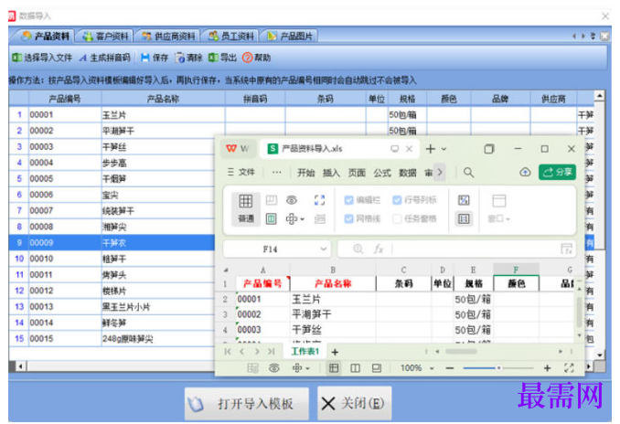Viewport: 620px width, 424px height.
Task: Open the 页面 ribbon tab
Action: [357, 173]
